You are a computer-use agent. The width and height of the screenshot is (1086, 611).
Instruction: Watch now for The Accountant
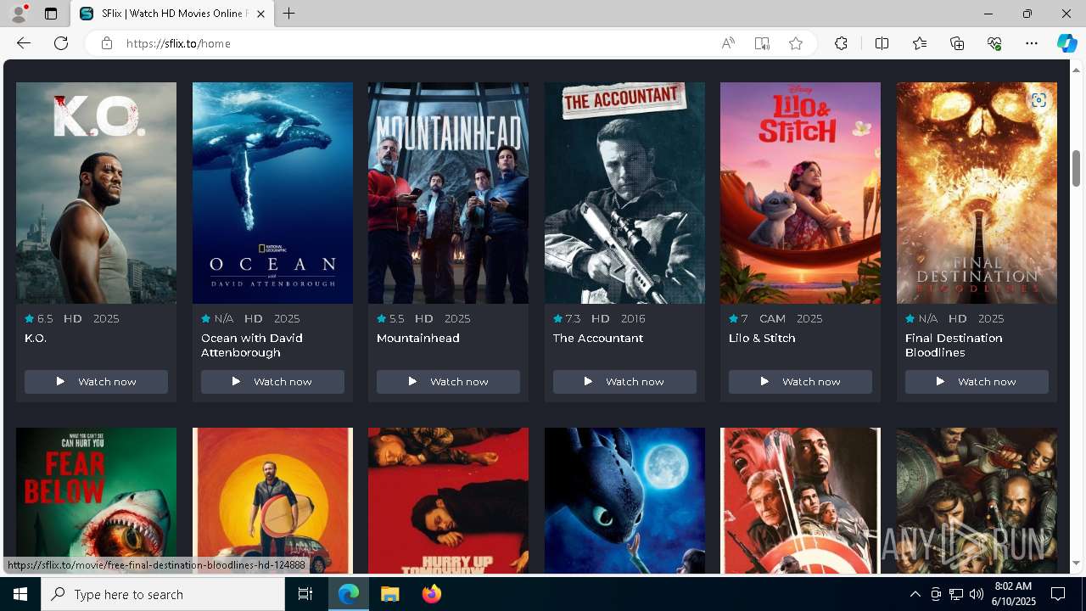[x=624, y=382]
